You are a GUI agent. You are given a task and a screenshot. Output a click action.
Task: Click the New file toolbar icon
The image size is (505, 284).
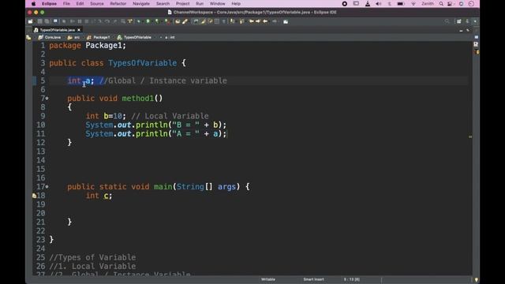tap(30, 21)
